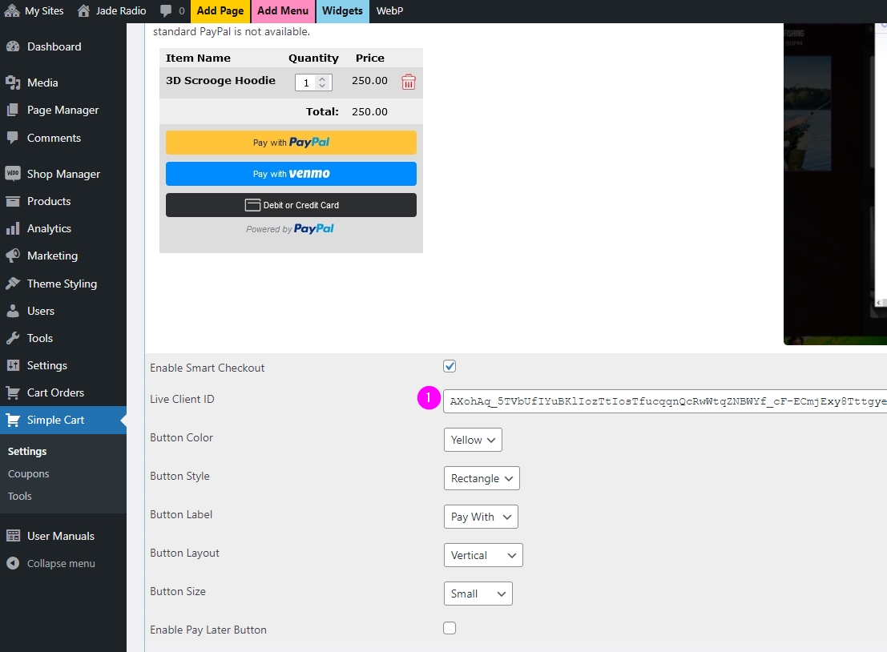Click the Pay with PayPal button
This screenshot has height=652, width=887.
(x=291, y=143)
